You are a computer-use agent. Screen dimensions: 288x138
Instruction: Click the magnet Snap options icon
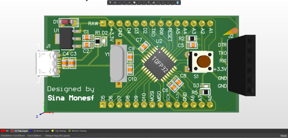click(x=115, y=3)
